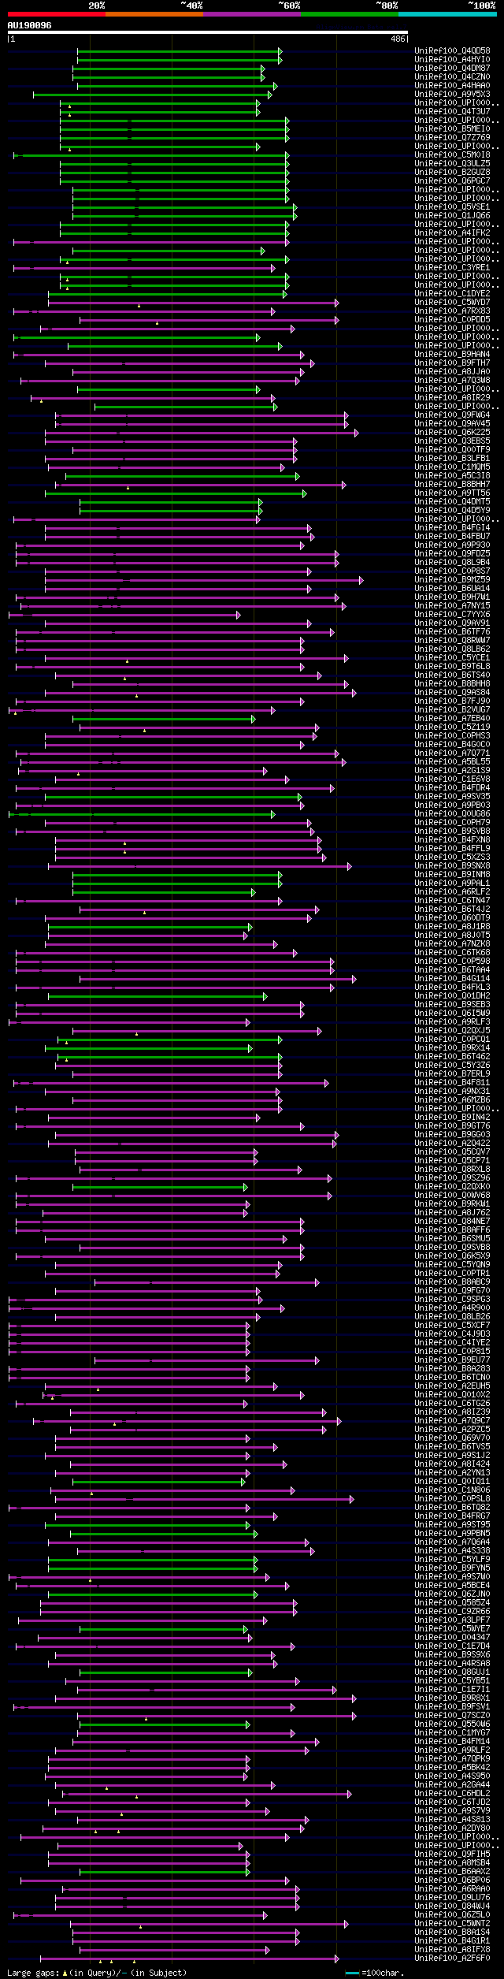Image resolution: width=504 pixels, height=1979 pixels.
Task: Open hit UniRef100_A9V5X3
Action: [x=452, y=95]
